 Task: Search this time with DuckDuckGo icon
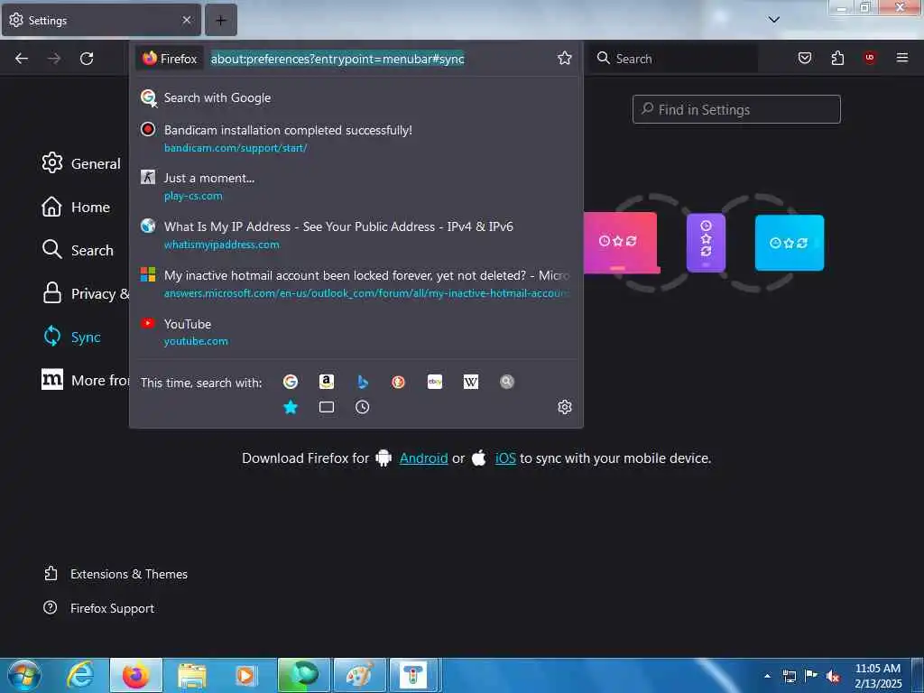click(398, 382)
